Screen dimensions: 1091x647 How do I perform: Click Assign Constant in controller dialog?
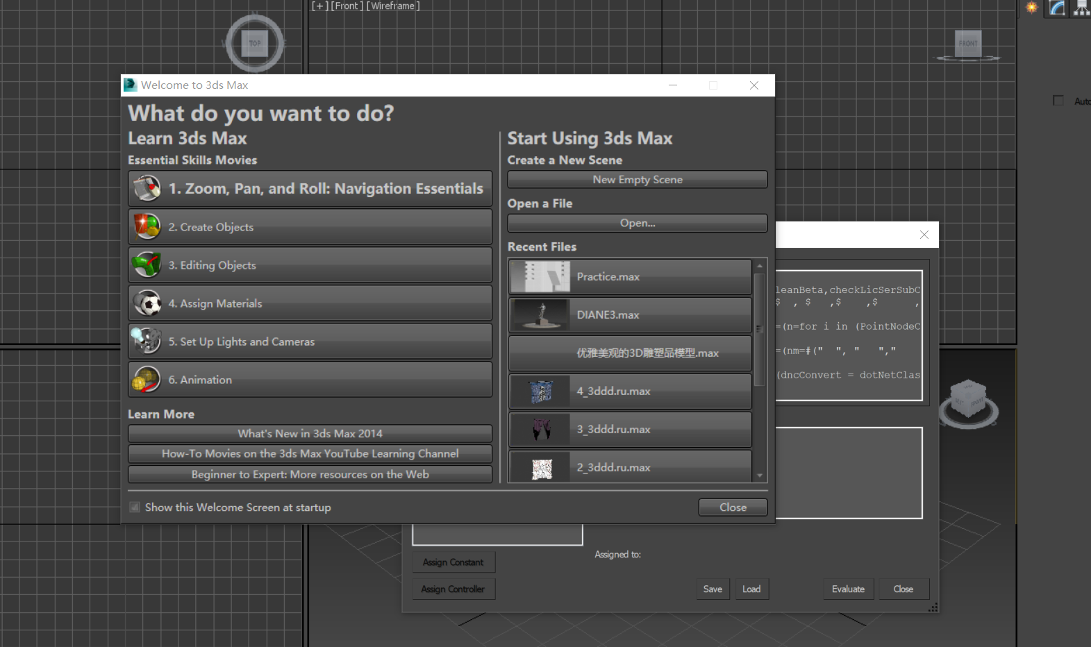tap(453, 562)
